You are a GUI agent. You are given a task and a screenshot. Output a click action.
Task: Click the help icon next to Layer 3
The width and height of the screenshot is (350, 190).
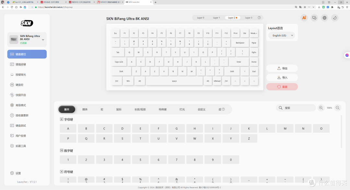(259, 17)
